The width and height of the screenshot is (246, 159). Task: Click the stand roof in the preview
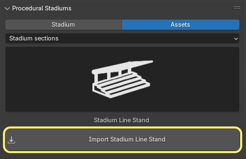(x=122, y=66)
